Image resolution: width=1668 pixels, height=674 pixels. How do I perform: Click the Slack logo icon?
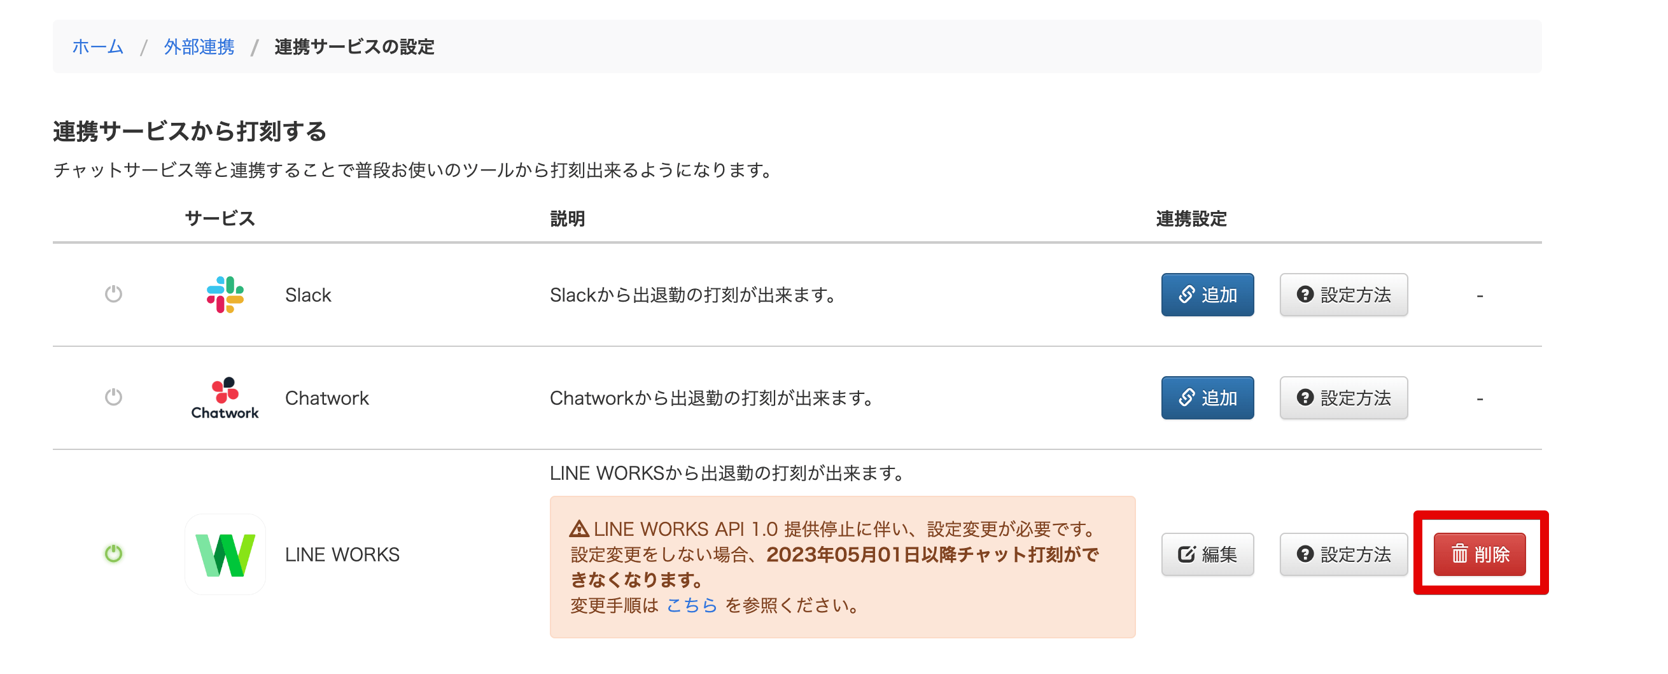point(225,295)
